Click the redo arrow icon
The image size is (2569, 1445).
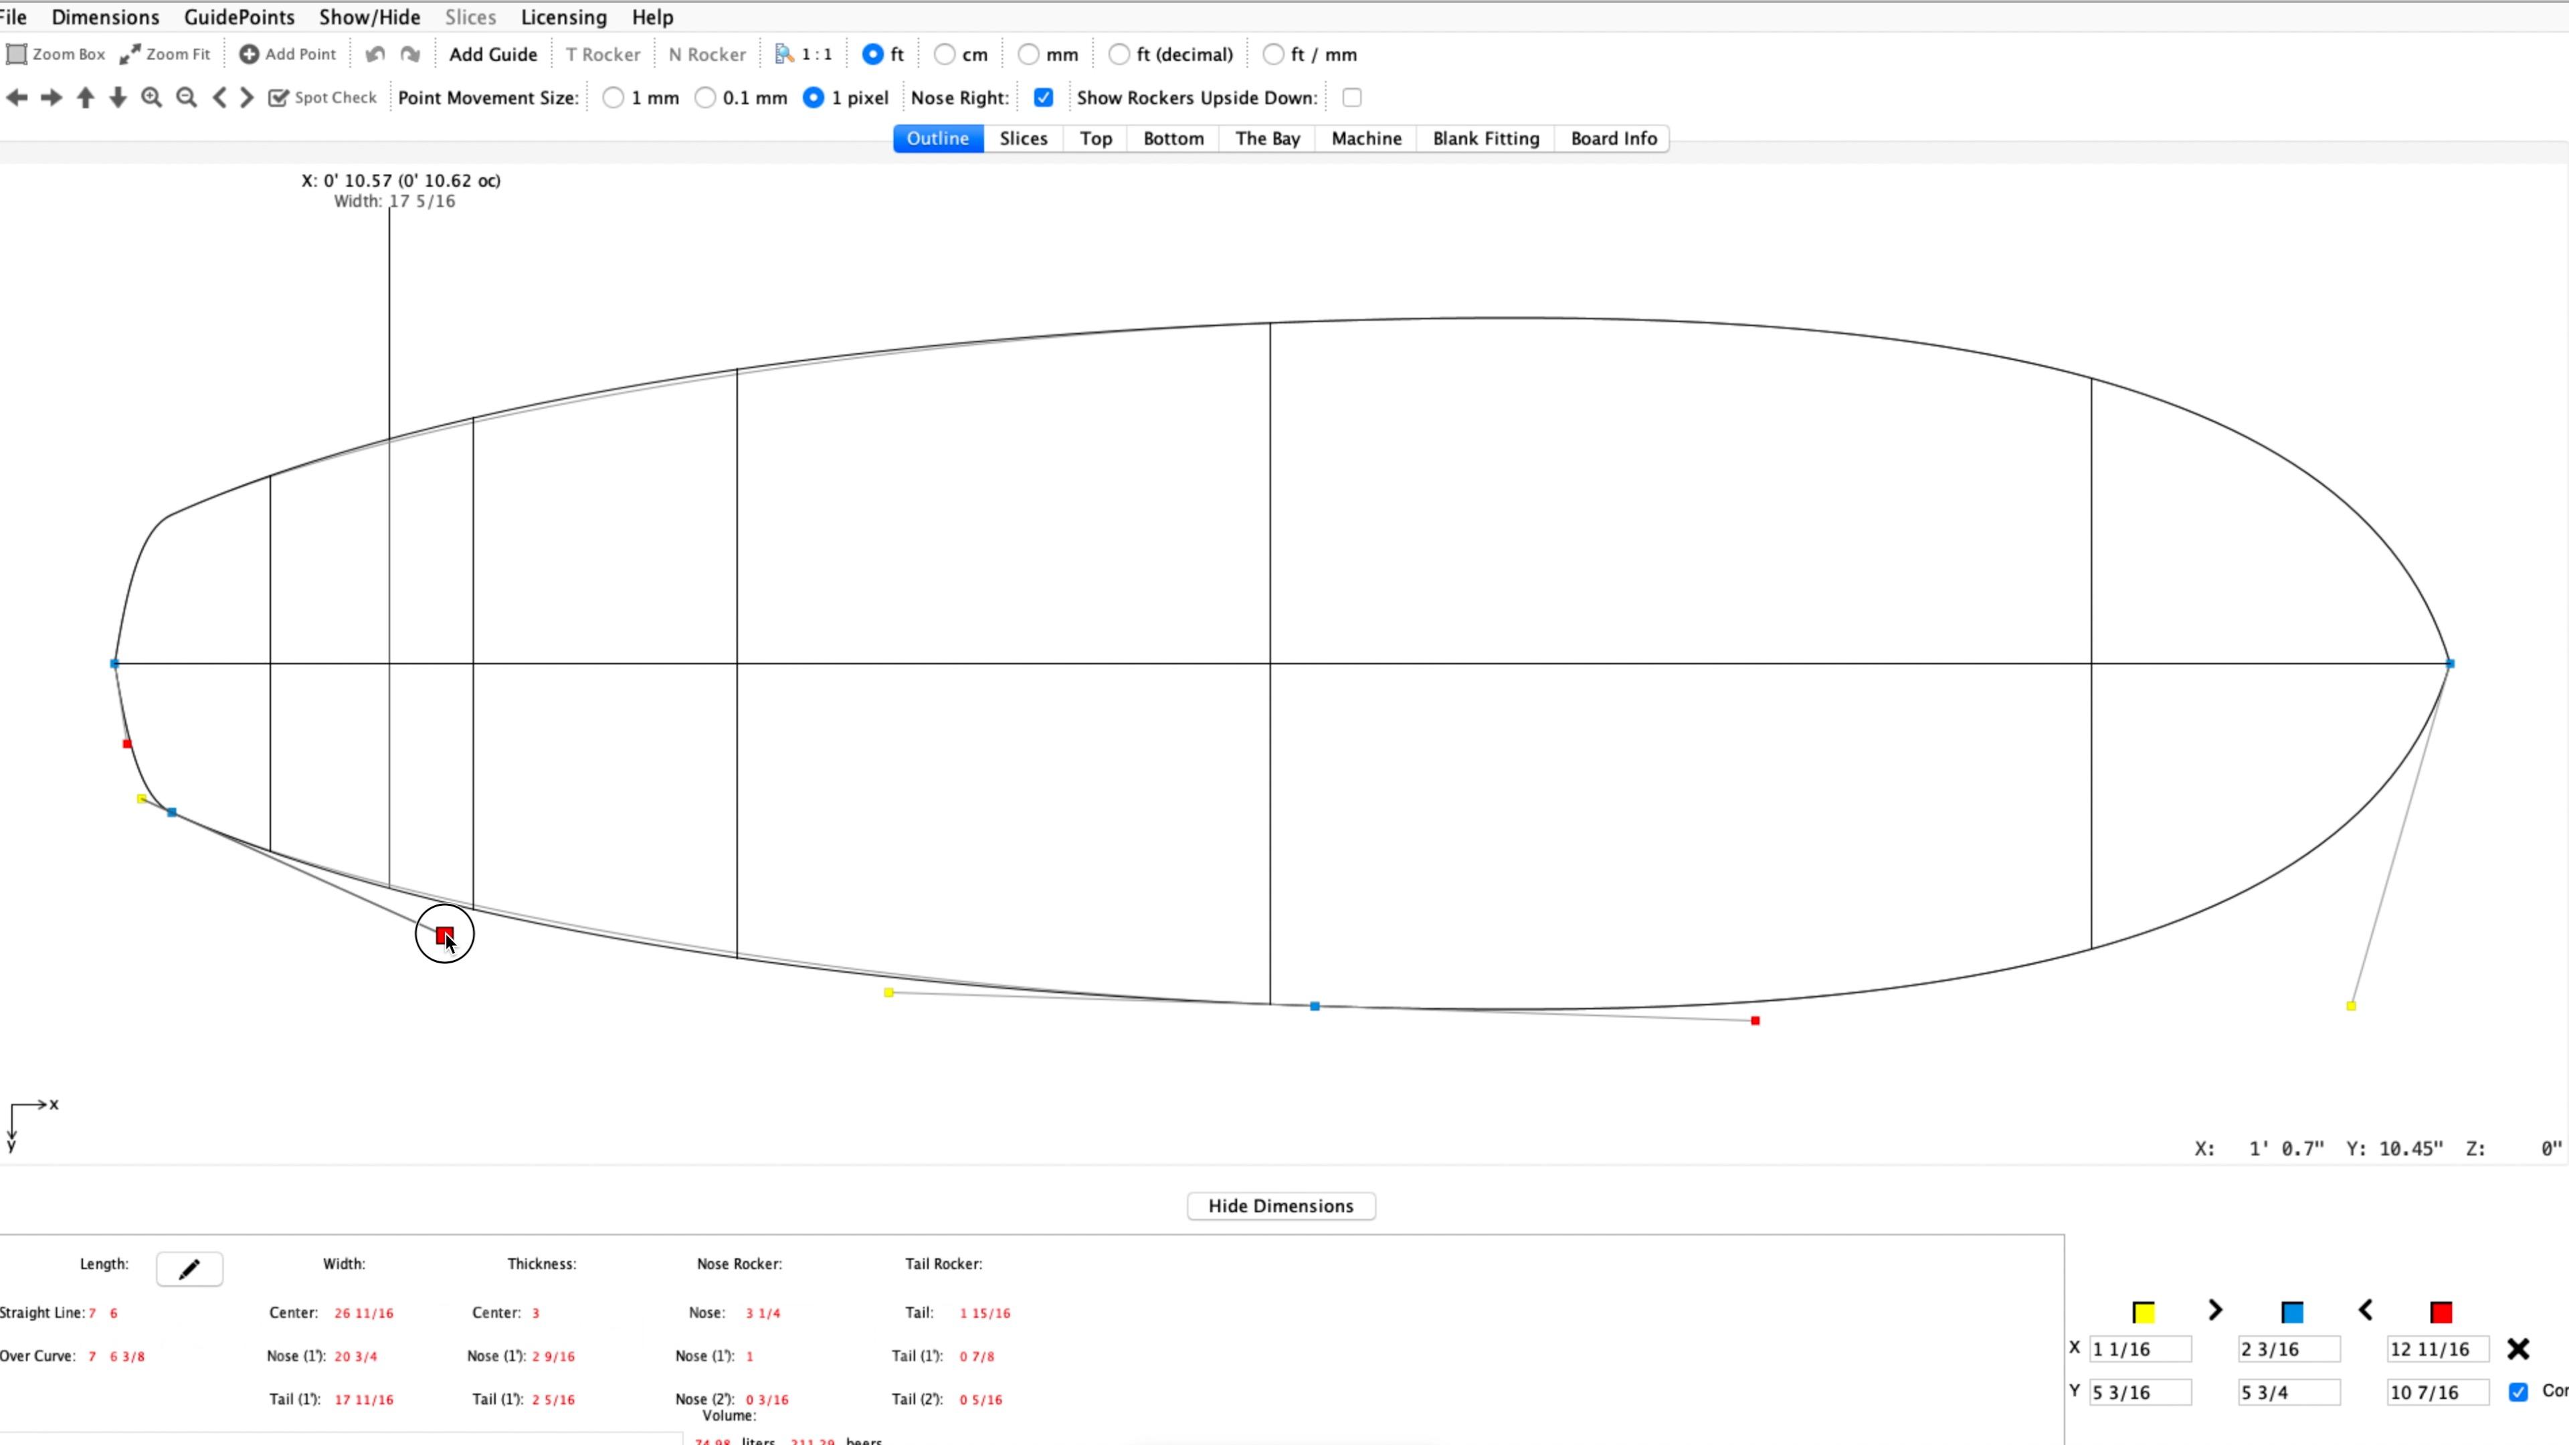point(410,55)
